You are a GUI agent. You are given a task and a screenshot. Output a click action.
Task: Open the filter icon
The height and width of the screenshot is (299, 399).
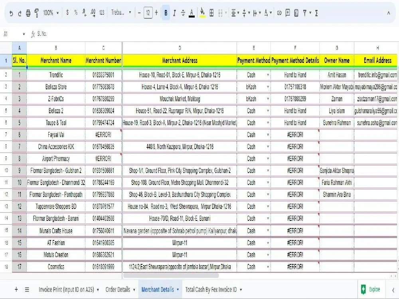304,13
